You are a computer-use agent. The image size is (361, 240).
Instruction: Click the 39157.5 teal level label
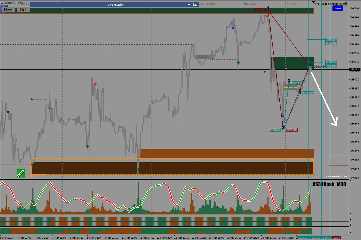point(331,40)
